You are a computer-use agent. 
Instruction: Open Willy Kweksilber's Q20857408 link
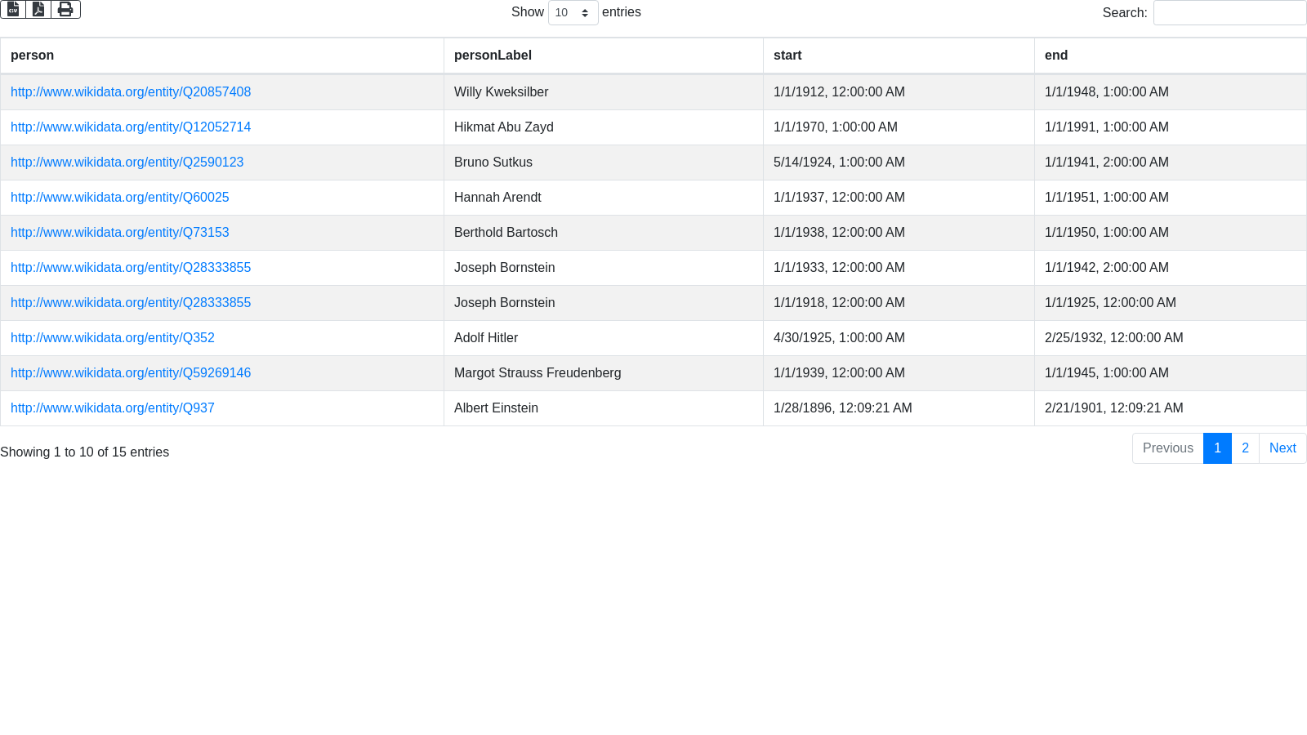[131, 92]
